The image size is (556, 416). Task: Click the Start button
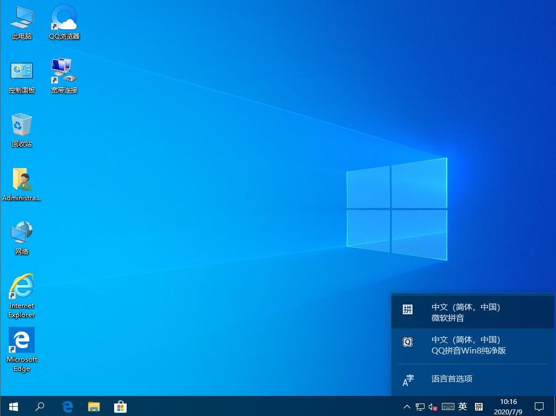(13, 406)
